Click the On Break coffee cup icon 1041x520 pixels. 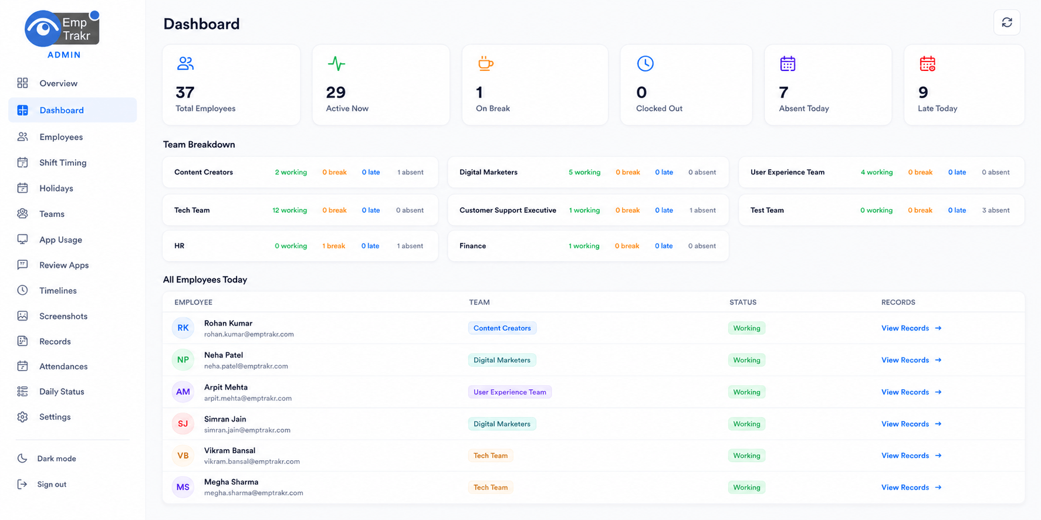[x=485, y=63]
